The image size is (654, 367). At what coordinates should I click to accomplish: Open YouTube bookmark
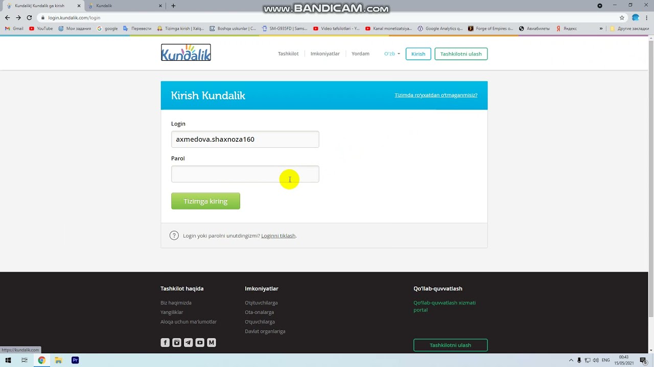pos(41,29)
